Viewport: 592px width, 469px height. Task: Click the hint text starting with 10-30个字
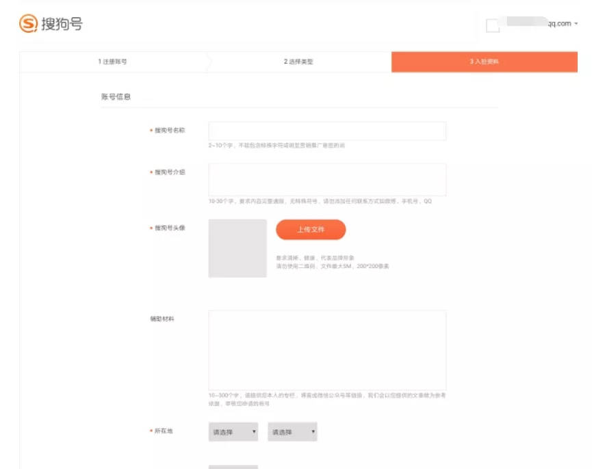coord(320,201)
